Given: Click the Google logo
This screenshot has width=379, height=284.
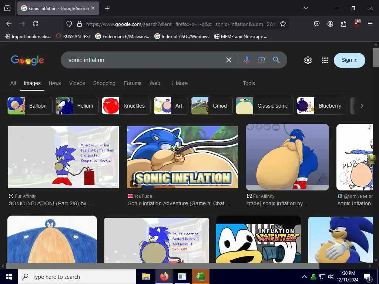Looking at the screenshot, I should (x=27, y=60).
